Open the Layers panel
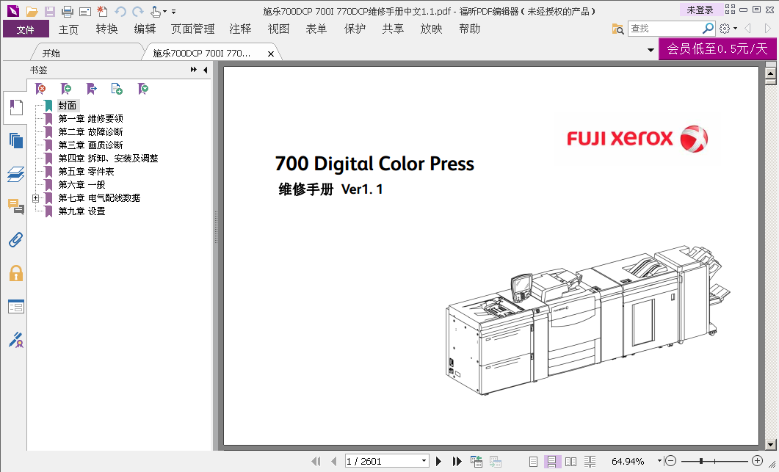The image size is (779, 472). coord(16,174)
